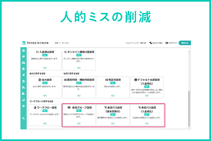The width and height of the screenshot is (211, 141).
Task: Click the 設定 breadcrumb item
Action: pos(57,43)
